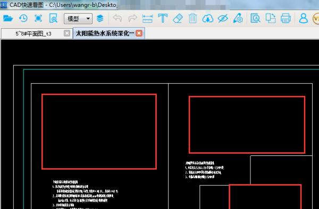Click the cloud download icon

point(208,19)
